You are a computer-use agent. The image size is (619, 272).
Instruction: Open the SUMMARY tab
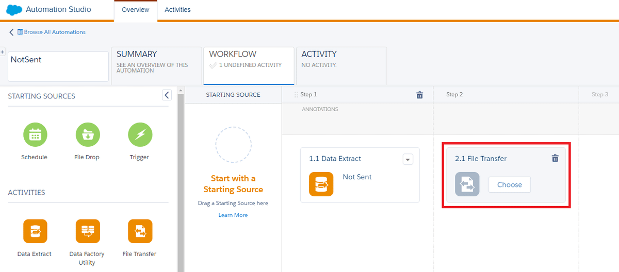pos(156,65)
